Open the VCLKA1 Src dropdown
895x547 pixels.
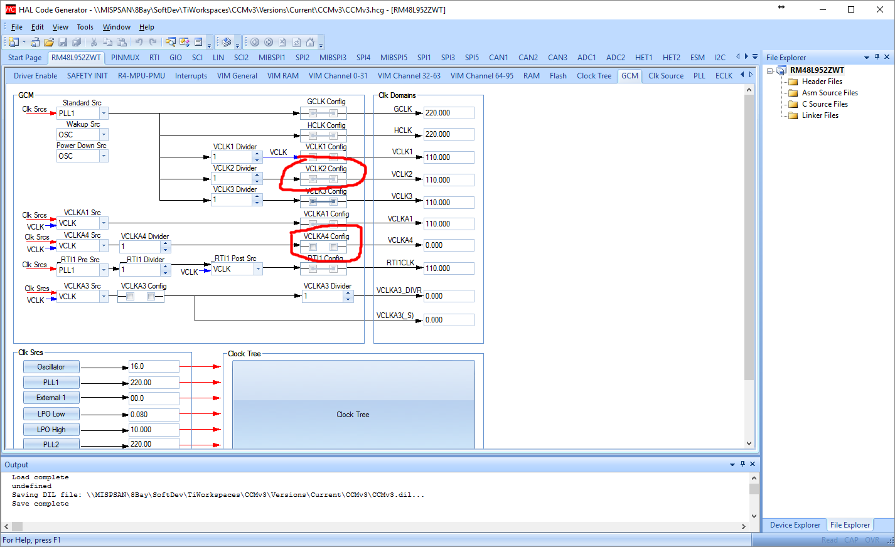[104, 223]
